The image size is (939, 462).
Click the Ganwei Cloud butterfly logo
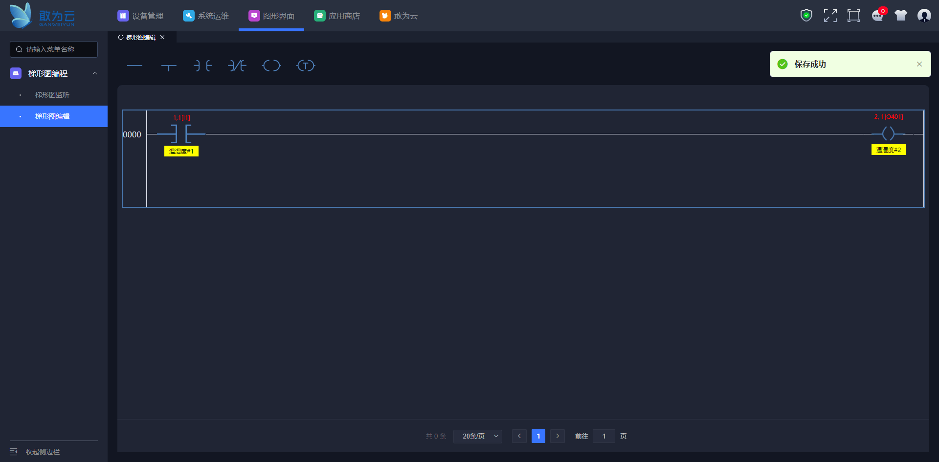(42, 16)
